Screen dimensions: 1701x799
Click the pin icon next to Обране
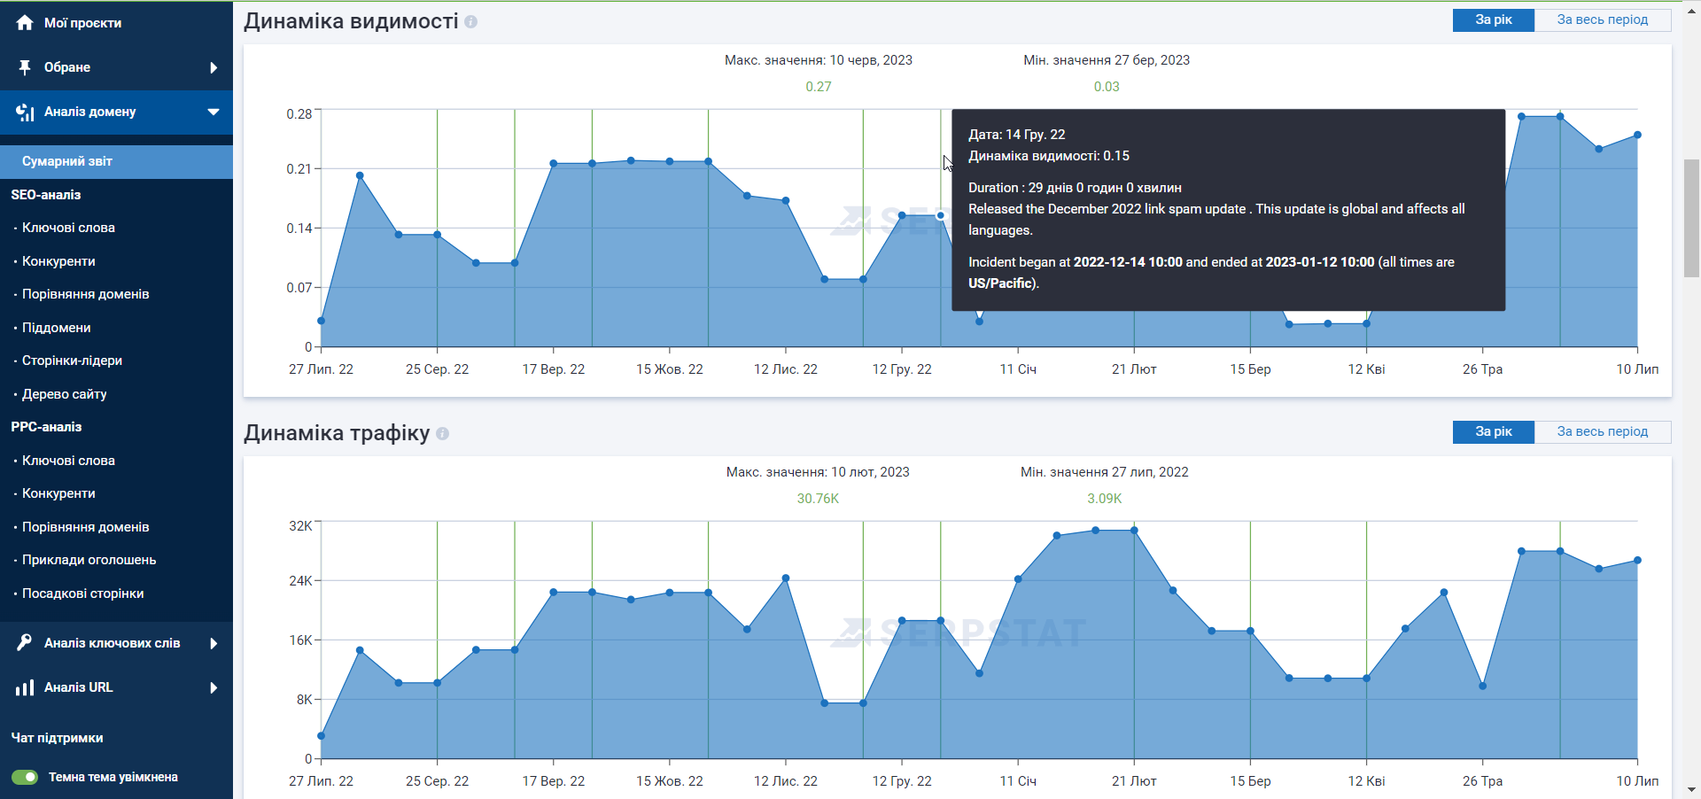25,67
